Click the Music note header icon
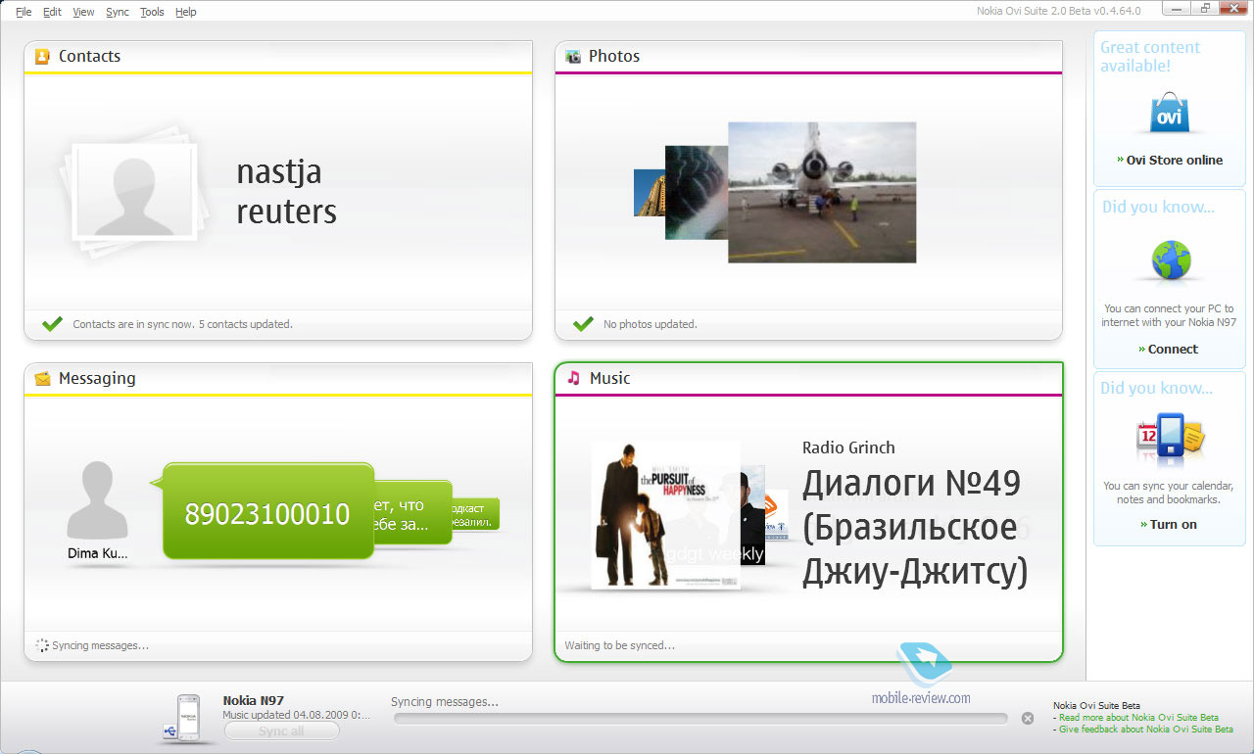Viewport: 1254px width, 754px height. (574, 378)
